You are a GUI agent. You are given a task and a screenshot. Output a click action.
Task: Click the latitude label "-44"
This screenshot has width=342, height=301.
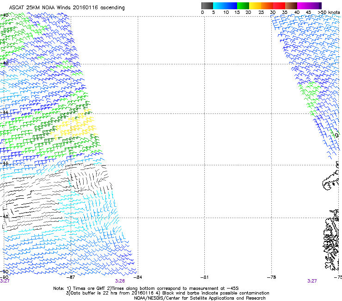point(5,113)
